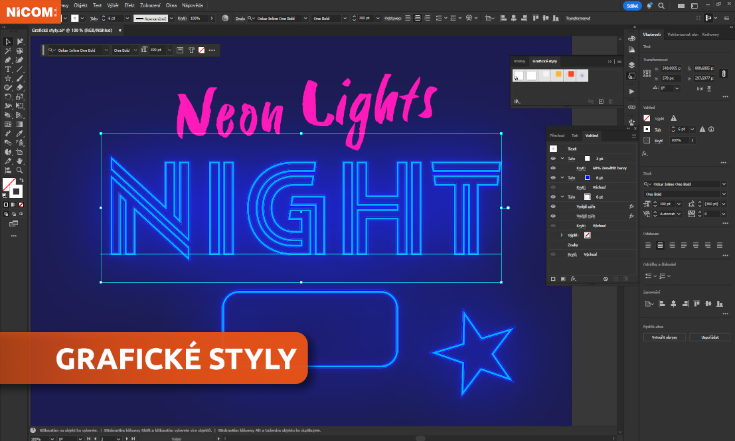Viewport: 735px width, 441px height.
Task: Select the Eyedropper tool
Action: pos(20,133)
